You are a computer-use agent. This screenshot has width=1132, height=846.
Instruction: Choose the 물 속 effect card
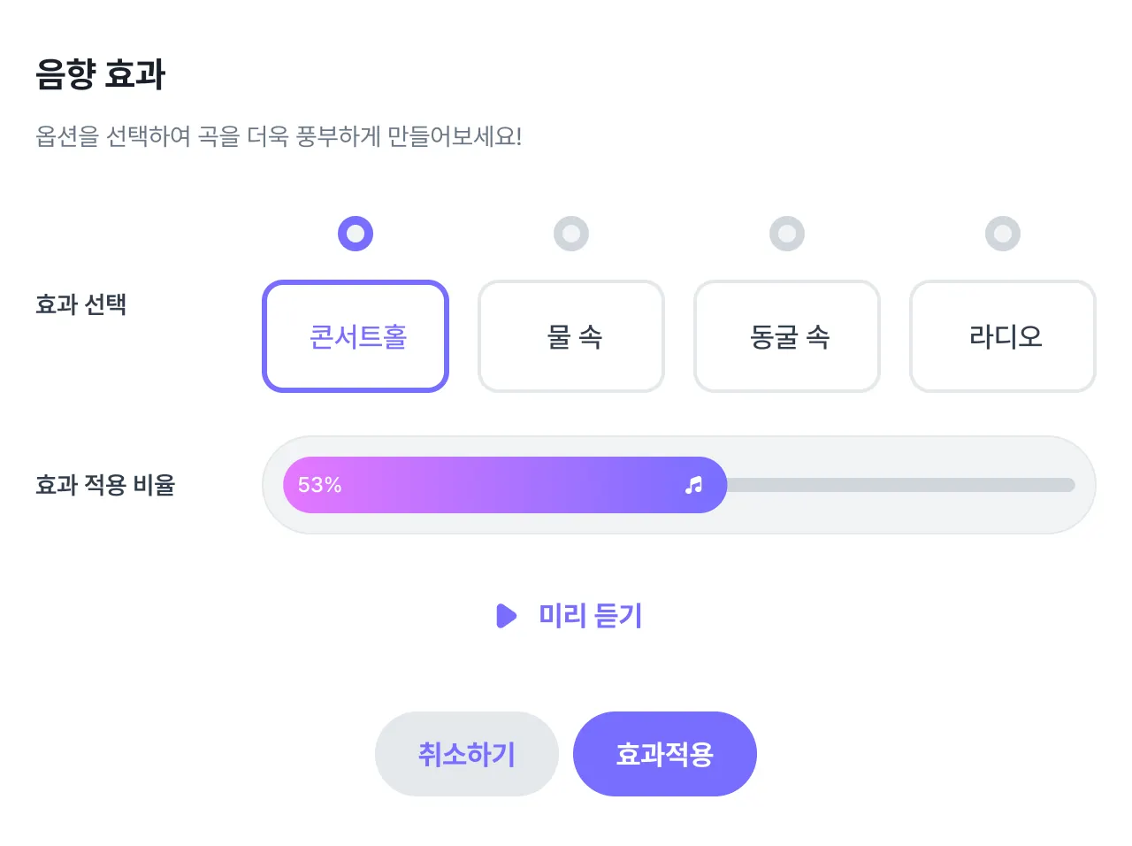[571, 336]
